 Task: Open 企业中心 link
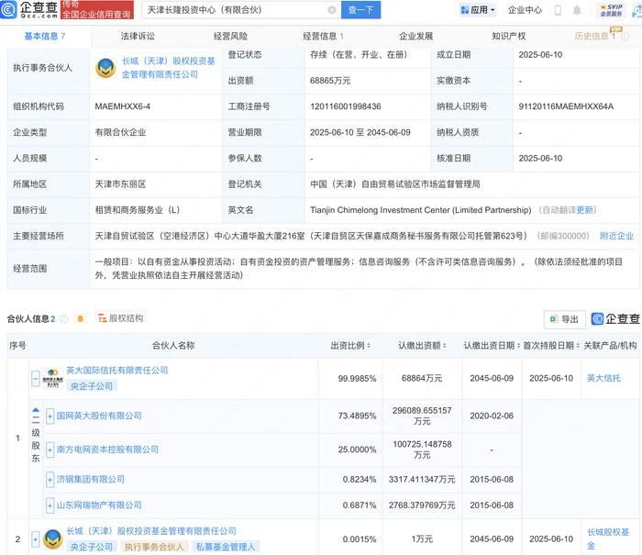click(x=525, y=10)
